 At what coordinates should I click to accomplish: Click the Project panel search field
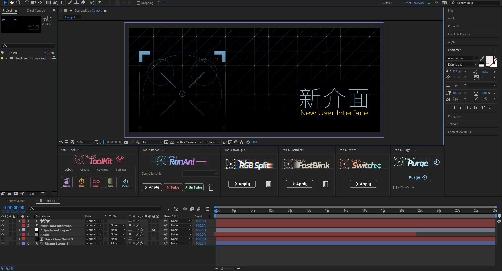28,46
